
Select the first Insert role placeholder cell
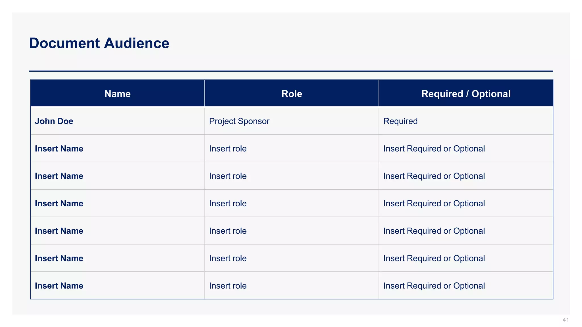228,149
